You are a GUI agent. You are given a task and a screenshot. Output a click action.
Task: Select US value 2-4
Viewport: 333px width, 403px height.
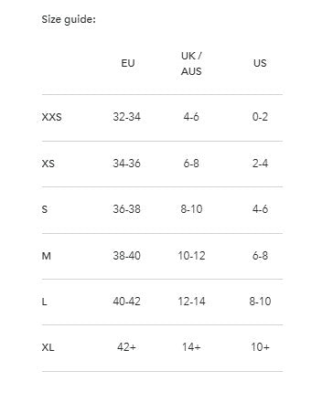click(x=260, y=164)
